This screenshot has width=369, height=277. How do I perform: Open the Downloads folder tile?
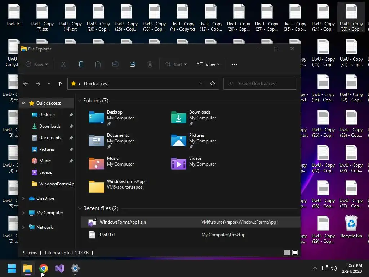[194, 117]
